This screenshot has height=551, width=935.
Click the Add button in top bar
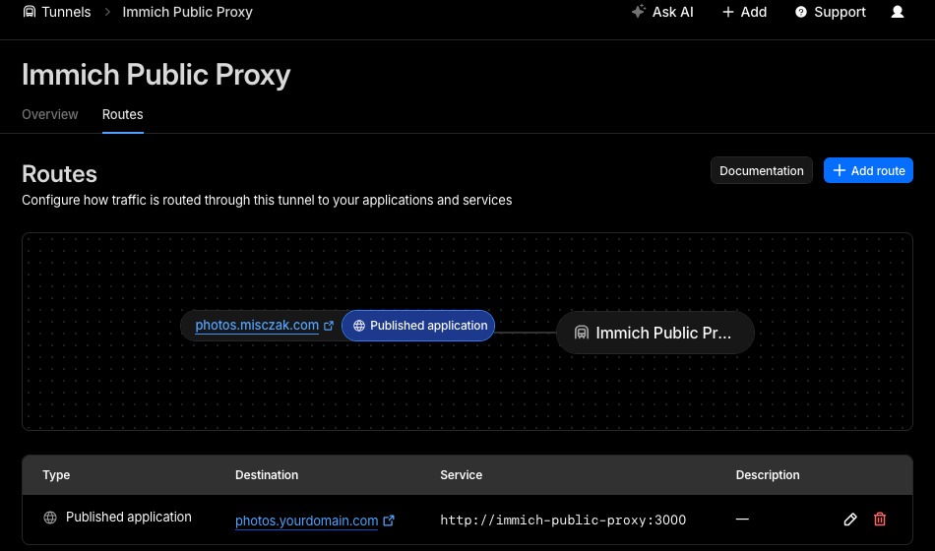744,12
